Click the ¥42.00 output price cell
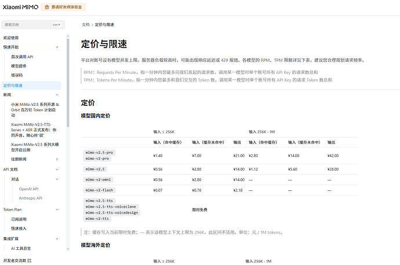 (333, 156)
